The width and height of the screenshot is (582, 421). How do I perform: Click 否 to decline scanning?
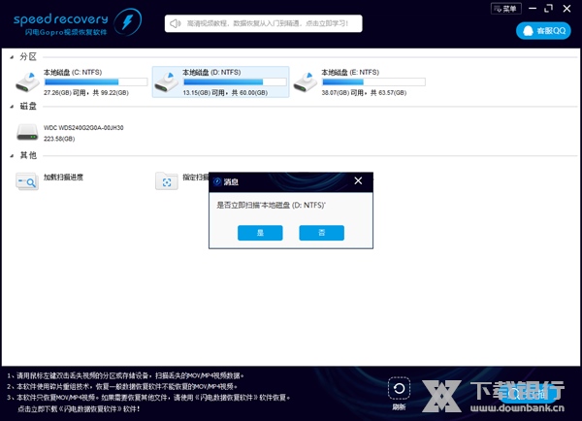[x=320, y=233]
